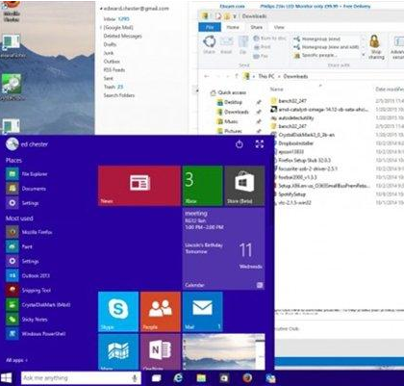Click the Stop sharing padlock icon

tap(374, 41)
